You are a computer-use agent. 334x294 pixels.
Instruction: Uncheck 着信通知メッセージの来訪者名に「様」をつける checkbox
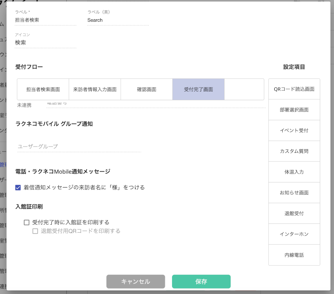click(x=18, y=188)
